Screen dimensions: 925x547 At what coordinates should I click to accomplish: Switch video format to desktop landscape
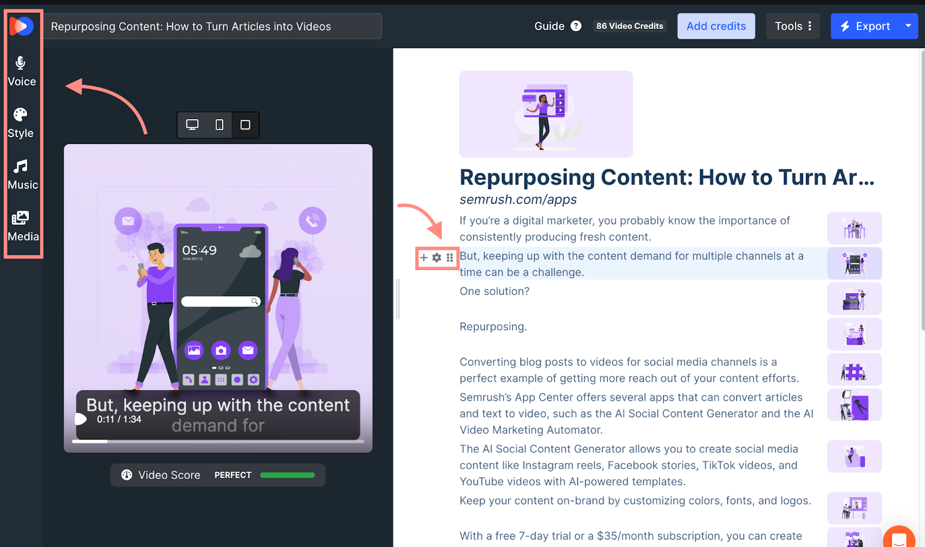(x=191, y=124)
